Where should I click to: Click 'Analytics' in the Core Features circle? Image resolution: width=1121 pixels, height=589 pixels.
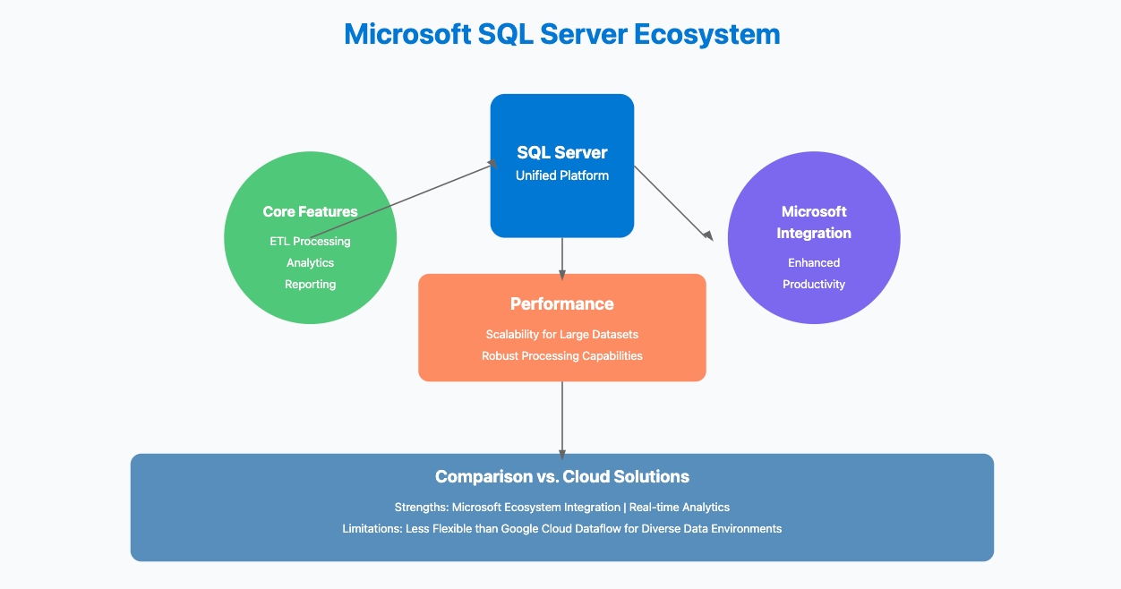click(310, 263)
